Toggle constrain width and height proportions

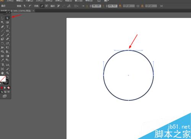(x=138, y=6)
